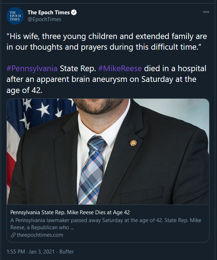
Task: Click the Jan 3, 2021 date
Action: (41, 252)
